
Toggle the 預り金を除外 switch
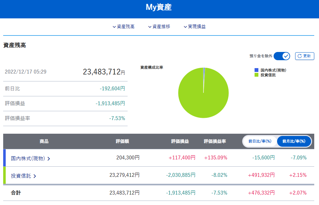tap(282, 56)
